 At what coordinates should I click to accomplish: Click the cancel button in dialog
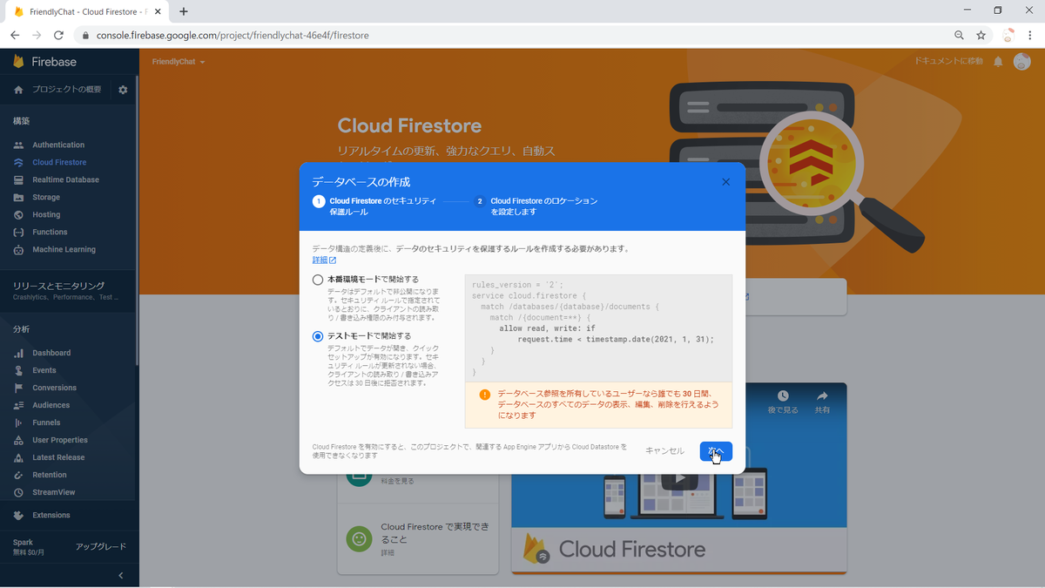(x=664, y=451)
